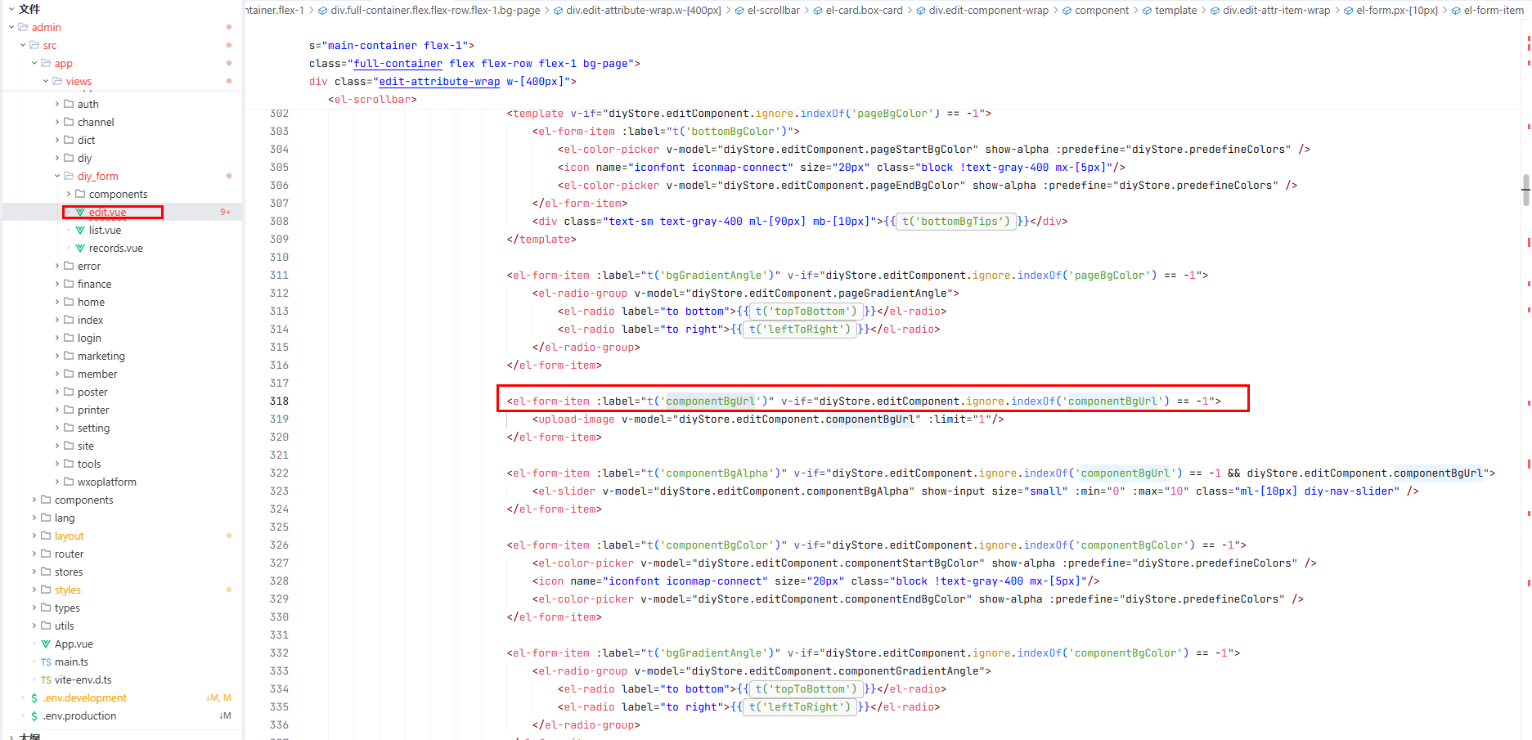Click the edit-attribute-wrap class link
1532x740 pixels.
coord(439,82)
